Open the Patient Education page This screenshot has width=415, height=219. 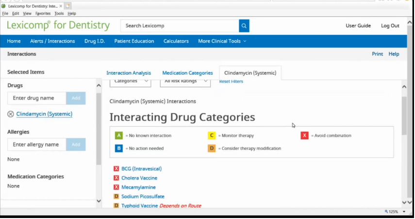134,41
